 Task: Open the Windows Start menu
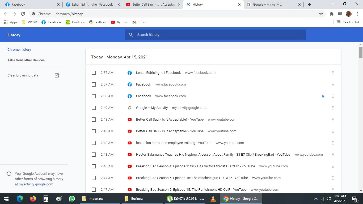(6, 199)
